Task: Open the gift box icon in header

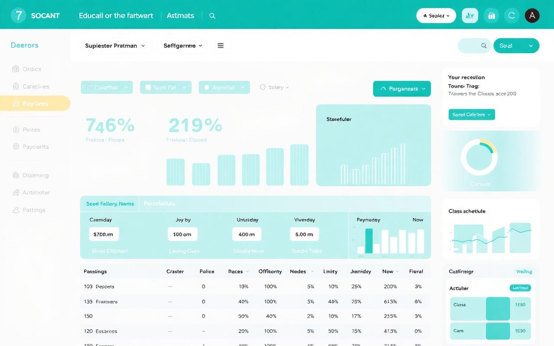Action: [491, 16]
